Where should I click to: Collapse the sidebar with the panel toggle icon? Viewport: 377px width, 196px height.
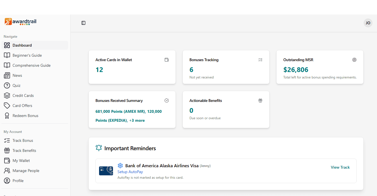click(83, 23)
